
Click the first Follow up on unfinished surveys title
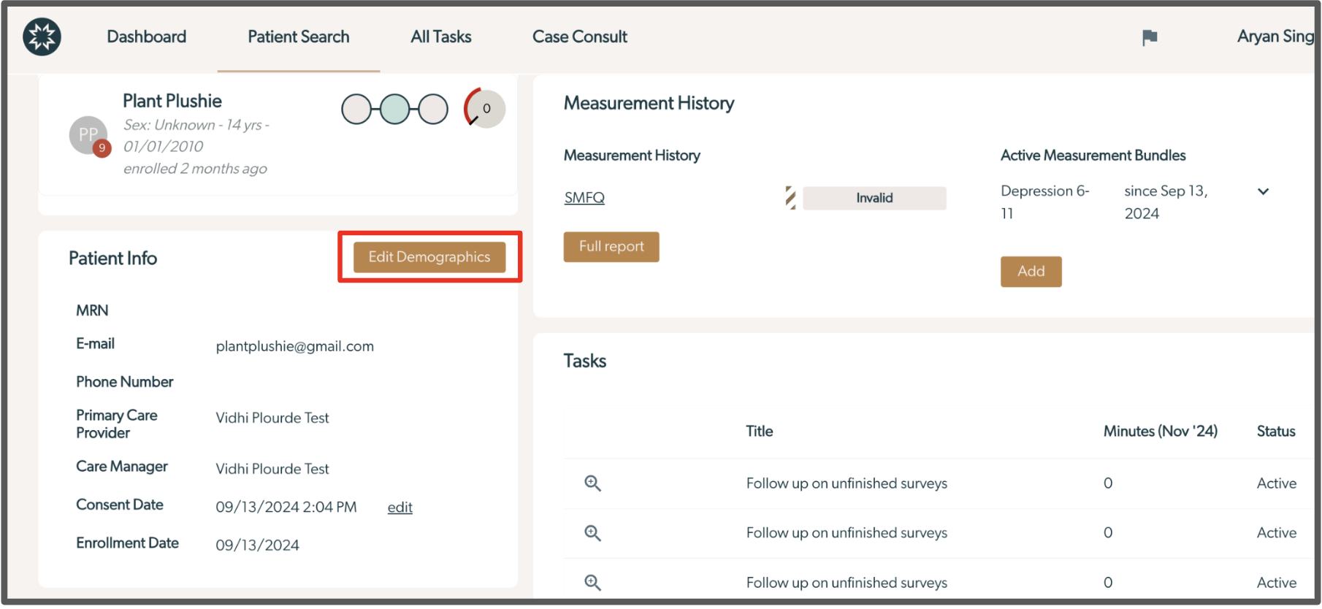tap(847, 483)
